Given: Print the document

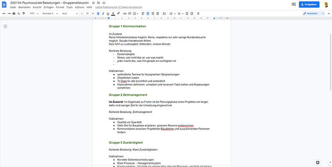Looking at the screenshot, I should [x=14, y=14].
